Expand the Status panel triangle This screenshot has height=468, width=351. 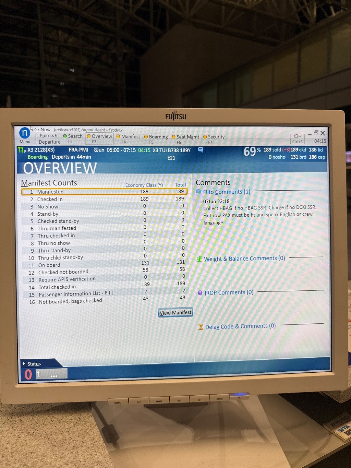click(x=24, y=363)
